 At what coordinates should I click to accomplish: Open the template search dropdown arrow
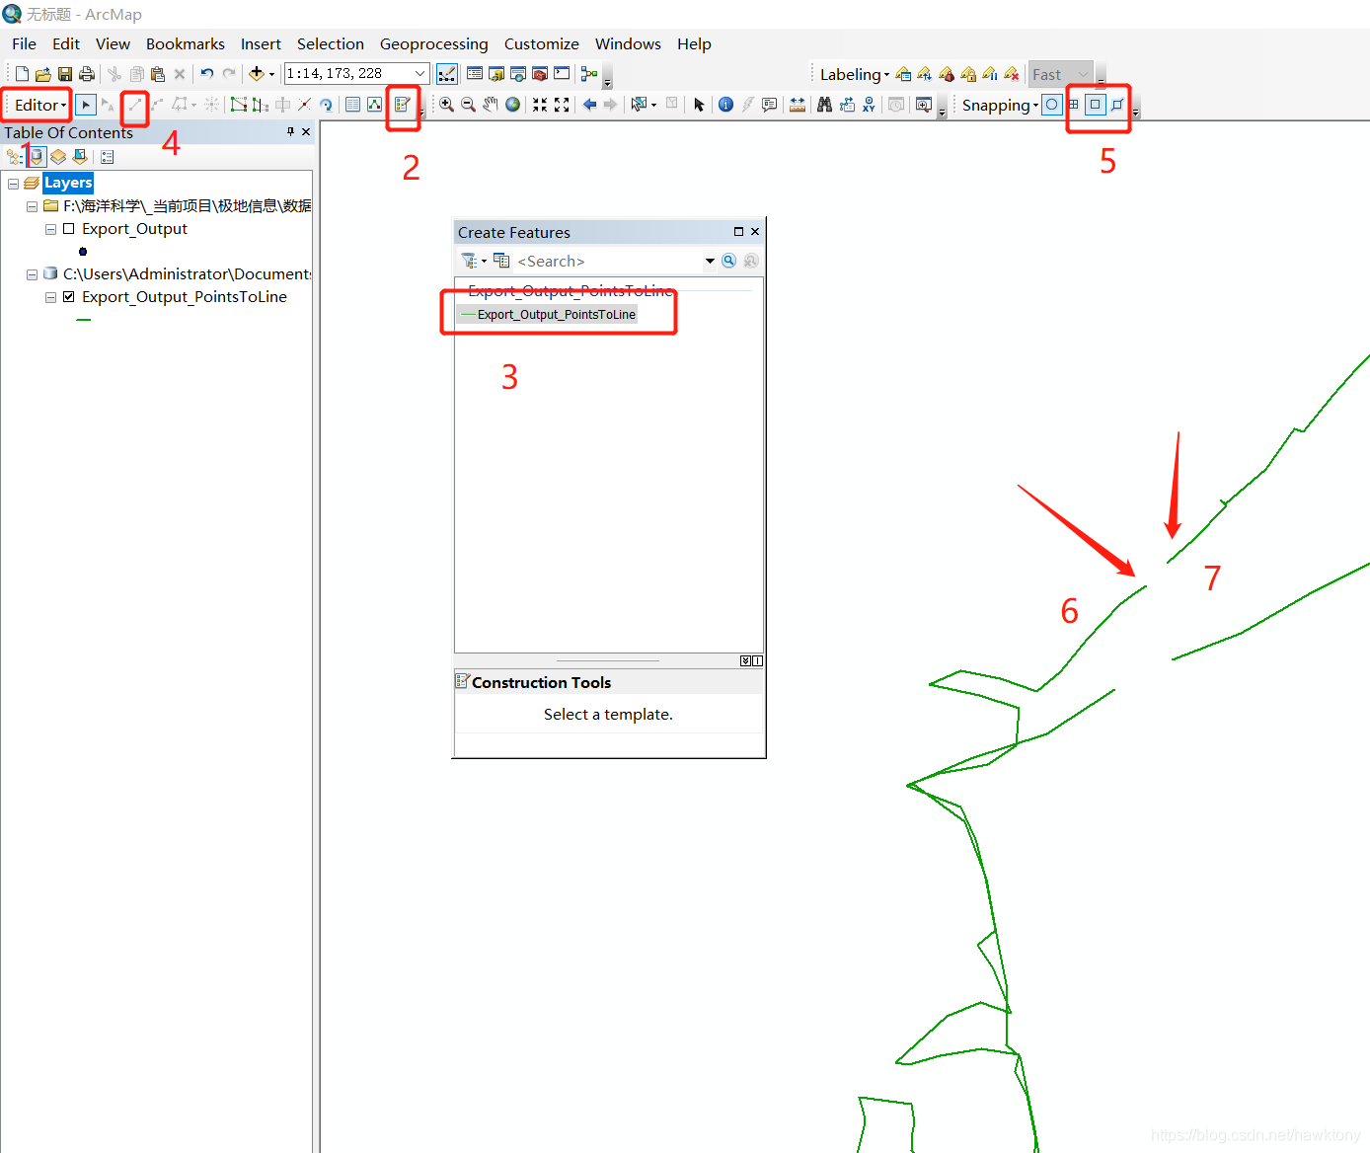tap(710, 261)
